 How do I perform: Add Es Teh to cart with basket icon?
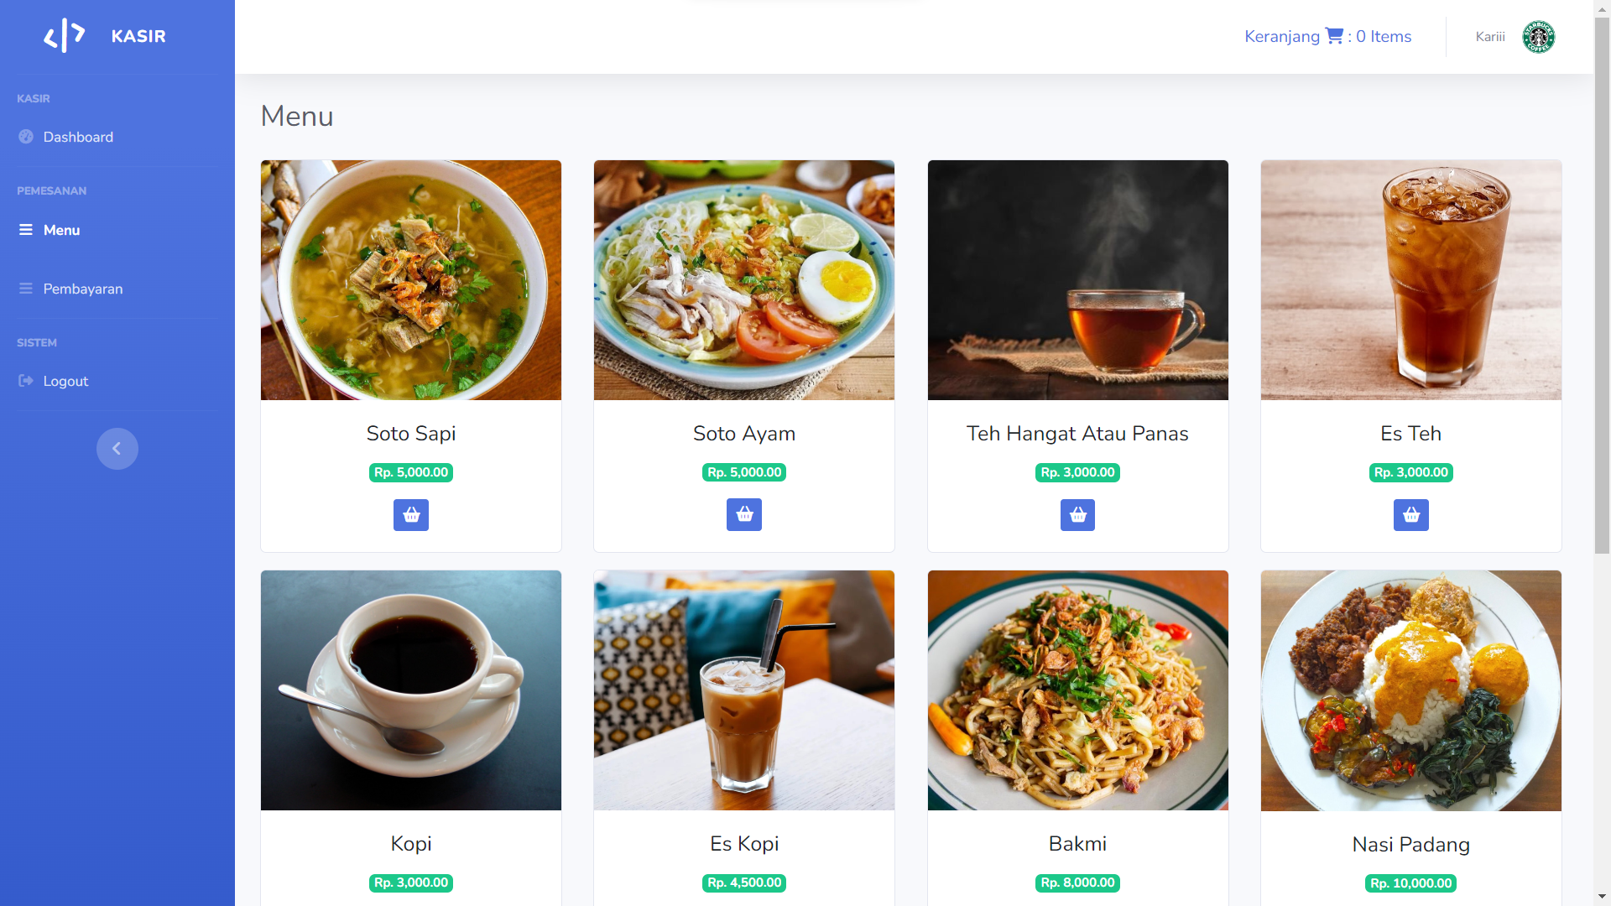click(x=1411, y=515)
